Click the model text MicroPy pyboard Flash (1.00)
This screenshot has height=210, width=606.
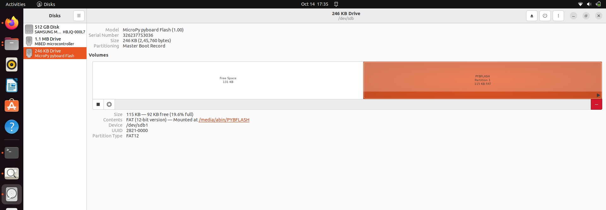pyautogui.click(x=153, y=30)
